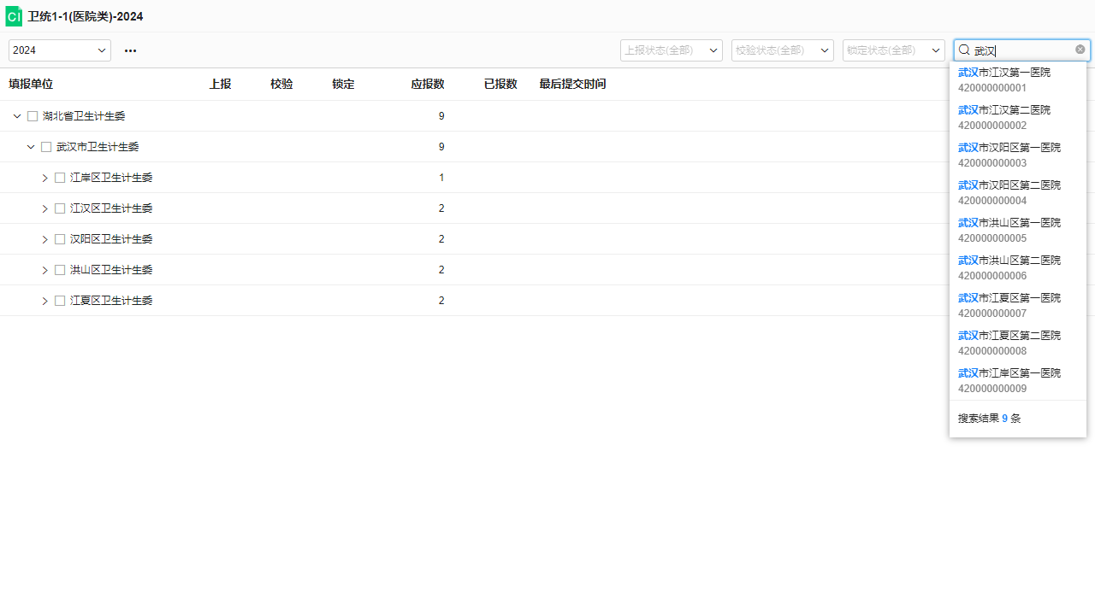This screenshot has height=598, width=1095.
Task: Click in the search input field
Action: pos(1022,50)
